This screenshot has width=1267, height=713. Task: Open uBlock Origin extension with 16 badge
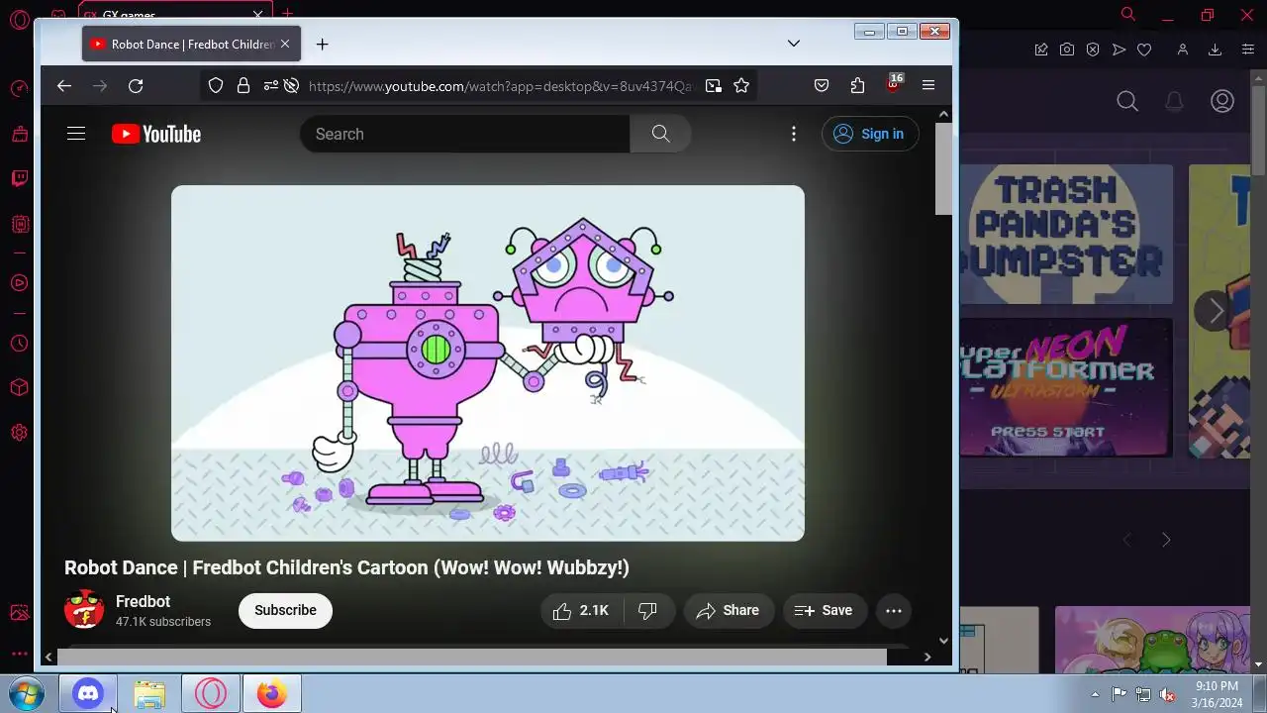pyautogui.click(x=893, y=84)
